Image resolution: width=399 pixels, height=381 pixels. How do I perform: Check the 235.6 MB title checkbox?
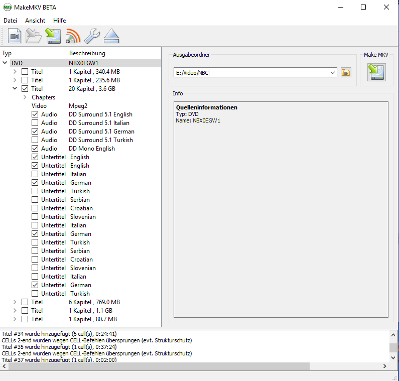click(x=25, y=80)
